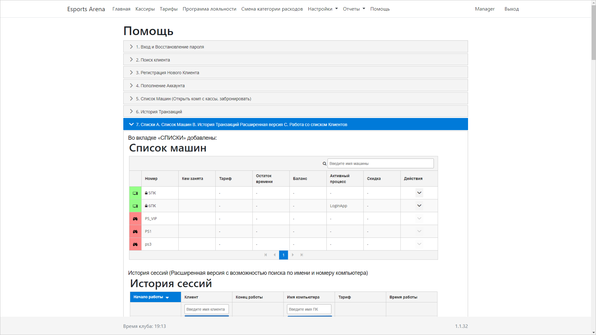Click the Выход link
Screen dimensions: 596x335
(511, 9)
